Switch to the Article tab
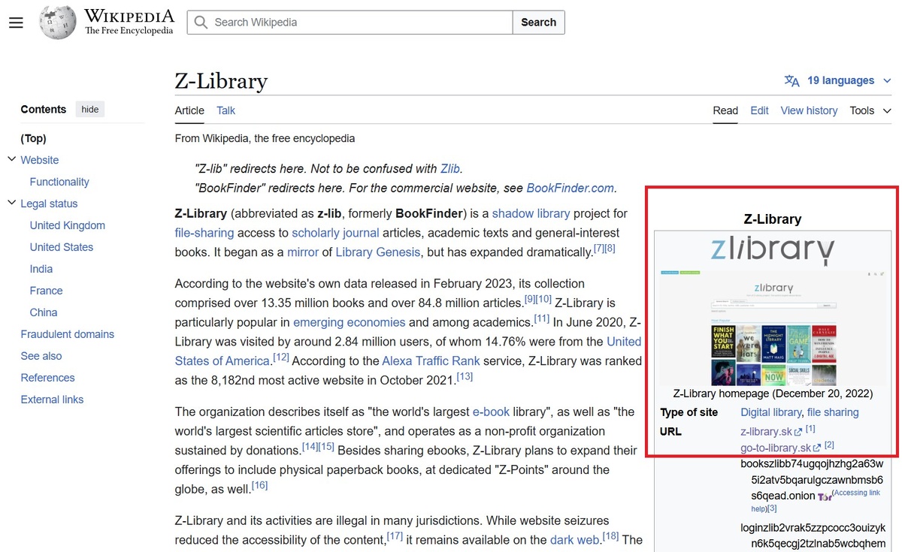The image size is (902, 552). pyautogui.click(x=189, y=110)
